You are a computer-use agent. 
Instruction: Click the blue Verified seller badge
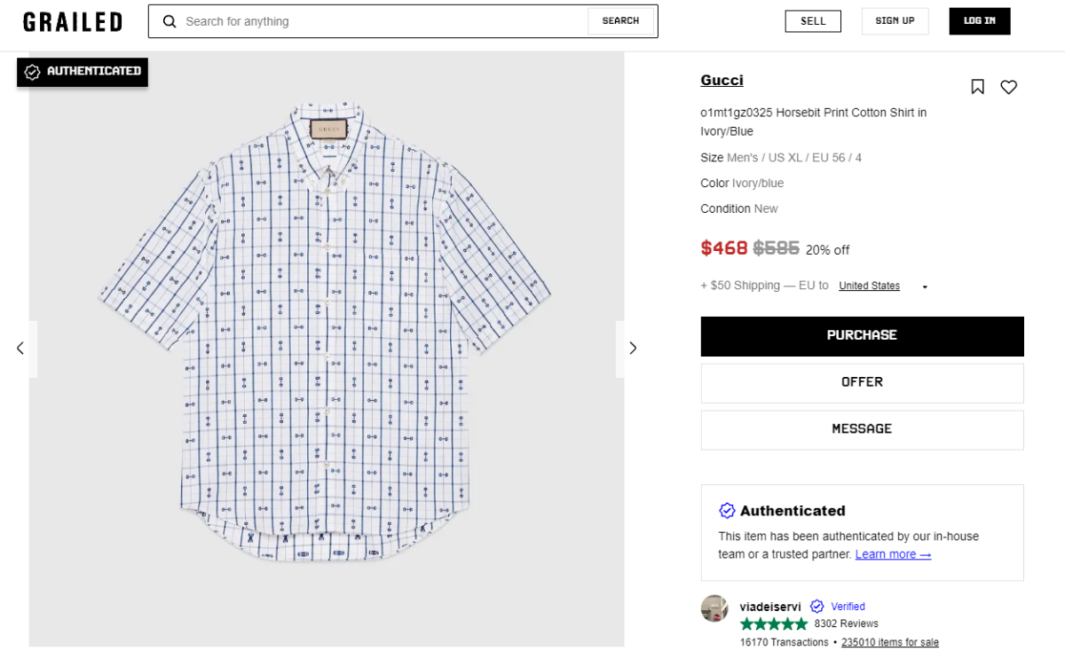(x=838, y=607)
